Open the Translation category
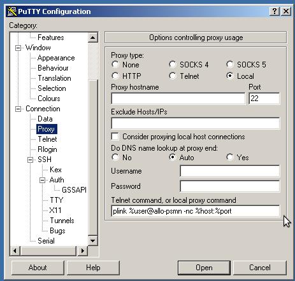This screenshot has height=281, width=295. click(x=54, y=78)
